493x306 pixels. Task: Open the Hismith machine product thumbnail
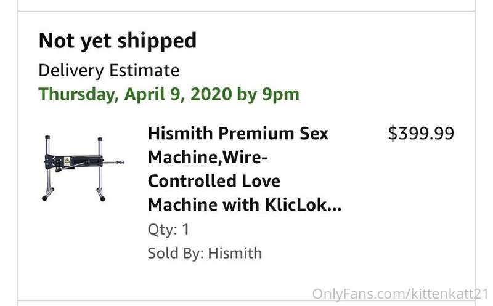[x=83, y=168]
